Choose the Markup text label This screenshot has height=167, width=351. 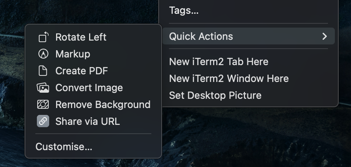[73, 54]
